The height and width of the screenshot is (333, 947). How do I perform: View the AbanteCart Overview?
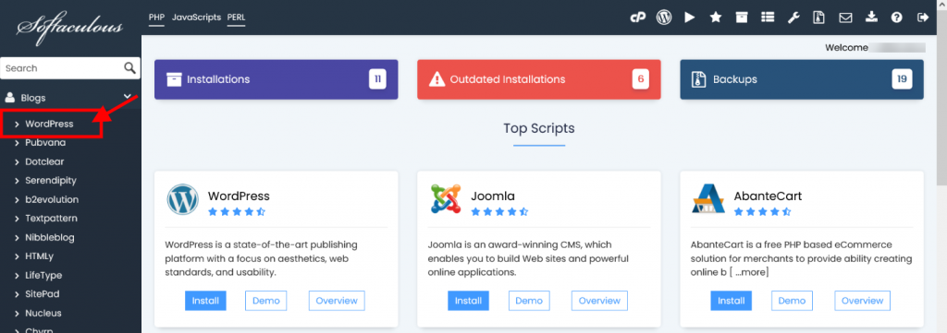click(863, 301)
